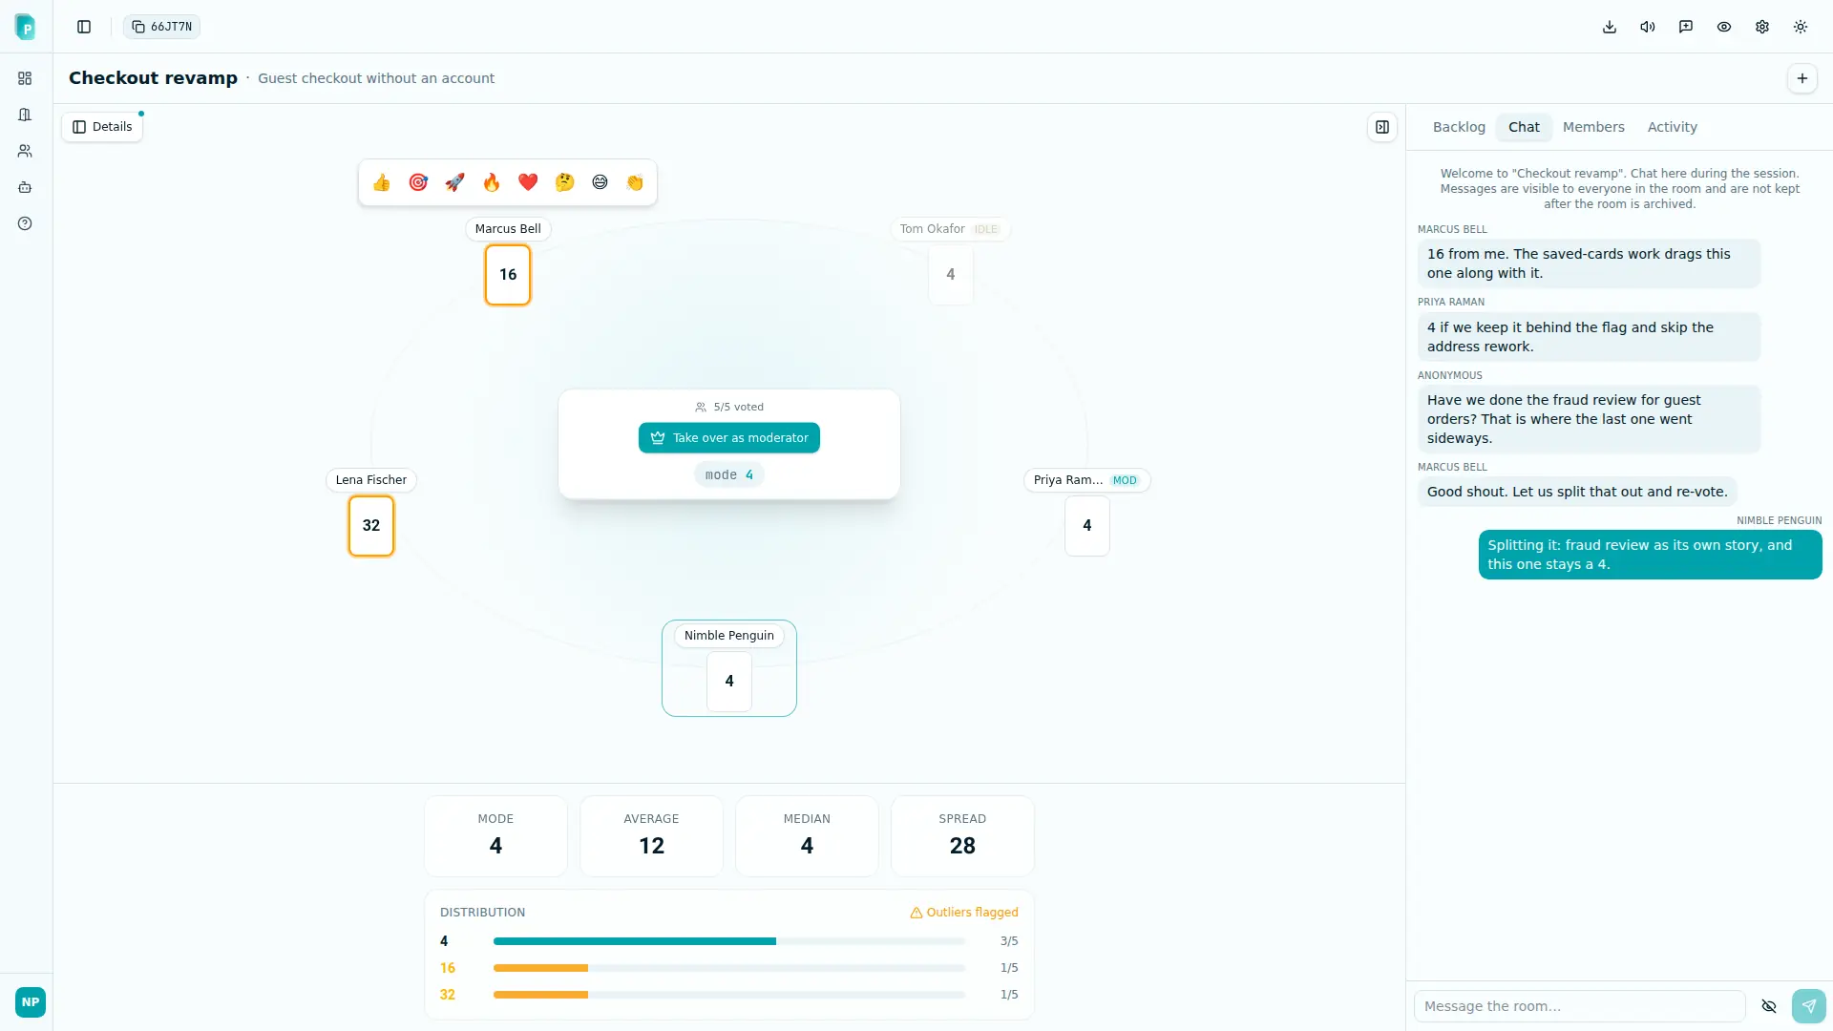Send bullseye target reaction
This screenshot has height=1031, width=1833.
point(418,182)
